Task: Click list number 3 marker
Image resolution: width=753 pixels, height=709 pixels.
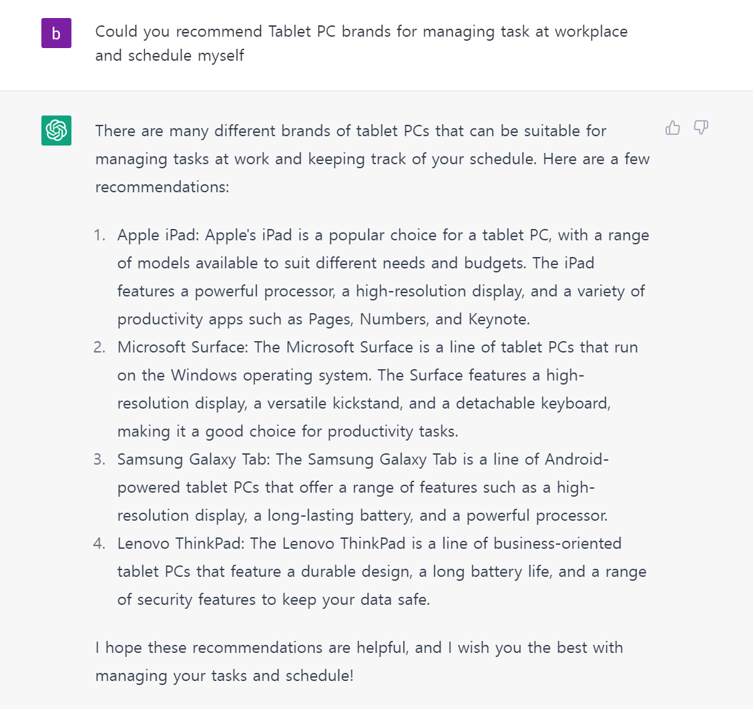Action: pos(99,459)
